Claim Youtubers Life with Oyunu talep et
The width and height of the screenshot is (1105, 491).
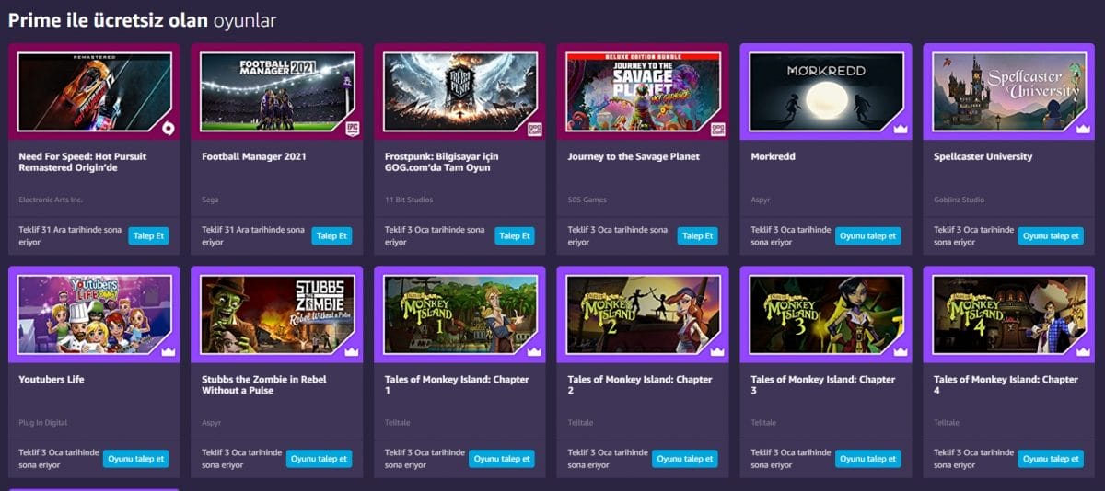point(136,459)
